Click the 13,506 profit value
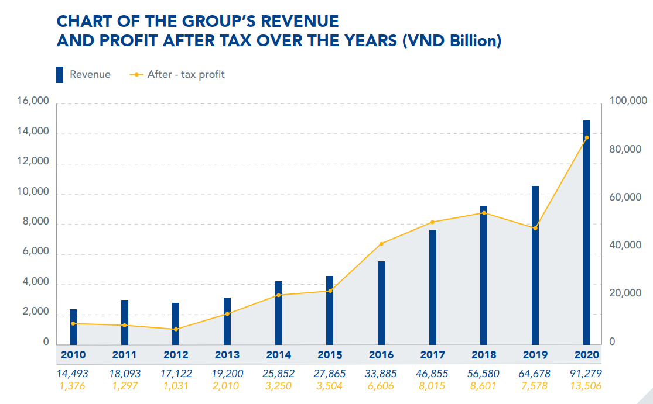Viewport: 653px width, 404px height. [586, 386]
